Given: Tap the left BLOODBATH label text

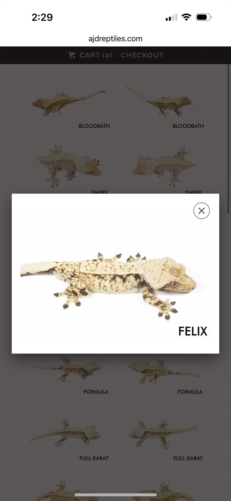Looking at the screenshot, I should (x=94, y=126).
